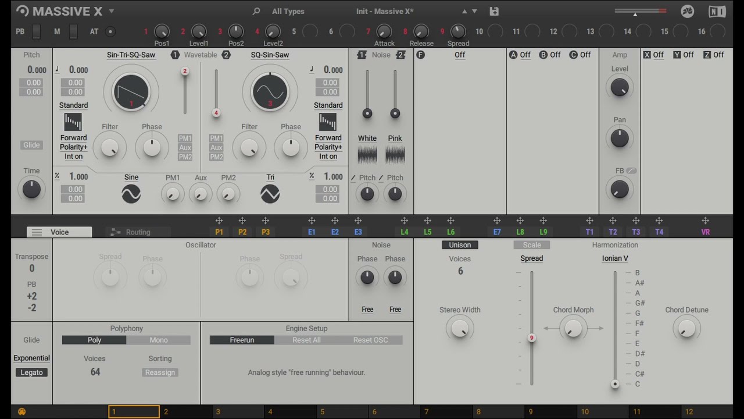Select Freerun engine setup mode

tap(242, 340)
